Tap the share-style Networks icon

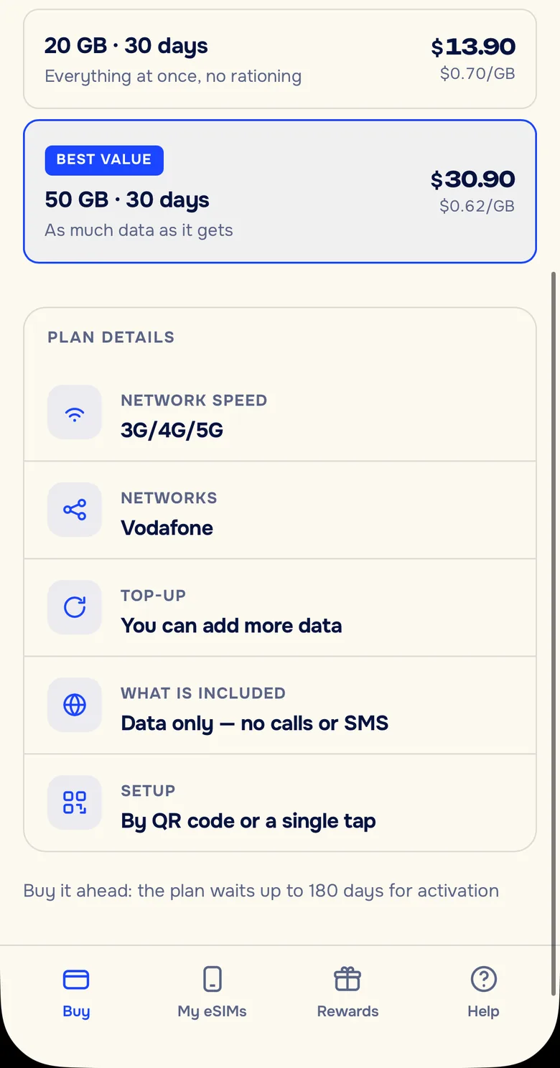click(75, 510)
